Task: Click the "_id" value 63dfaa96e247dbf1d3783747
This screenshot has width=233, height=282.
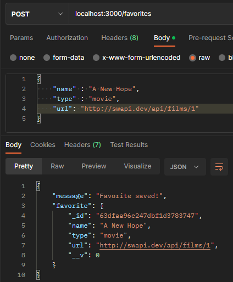Action: pos(147,216)
